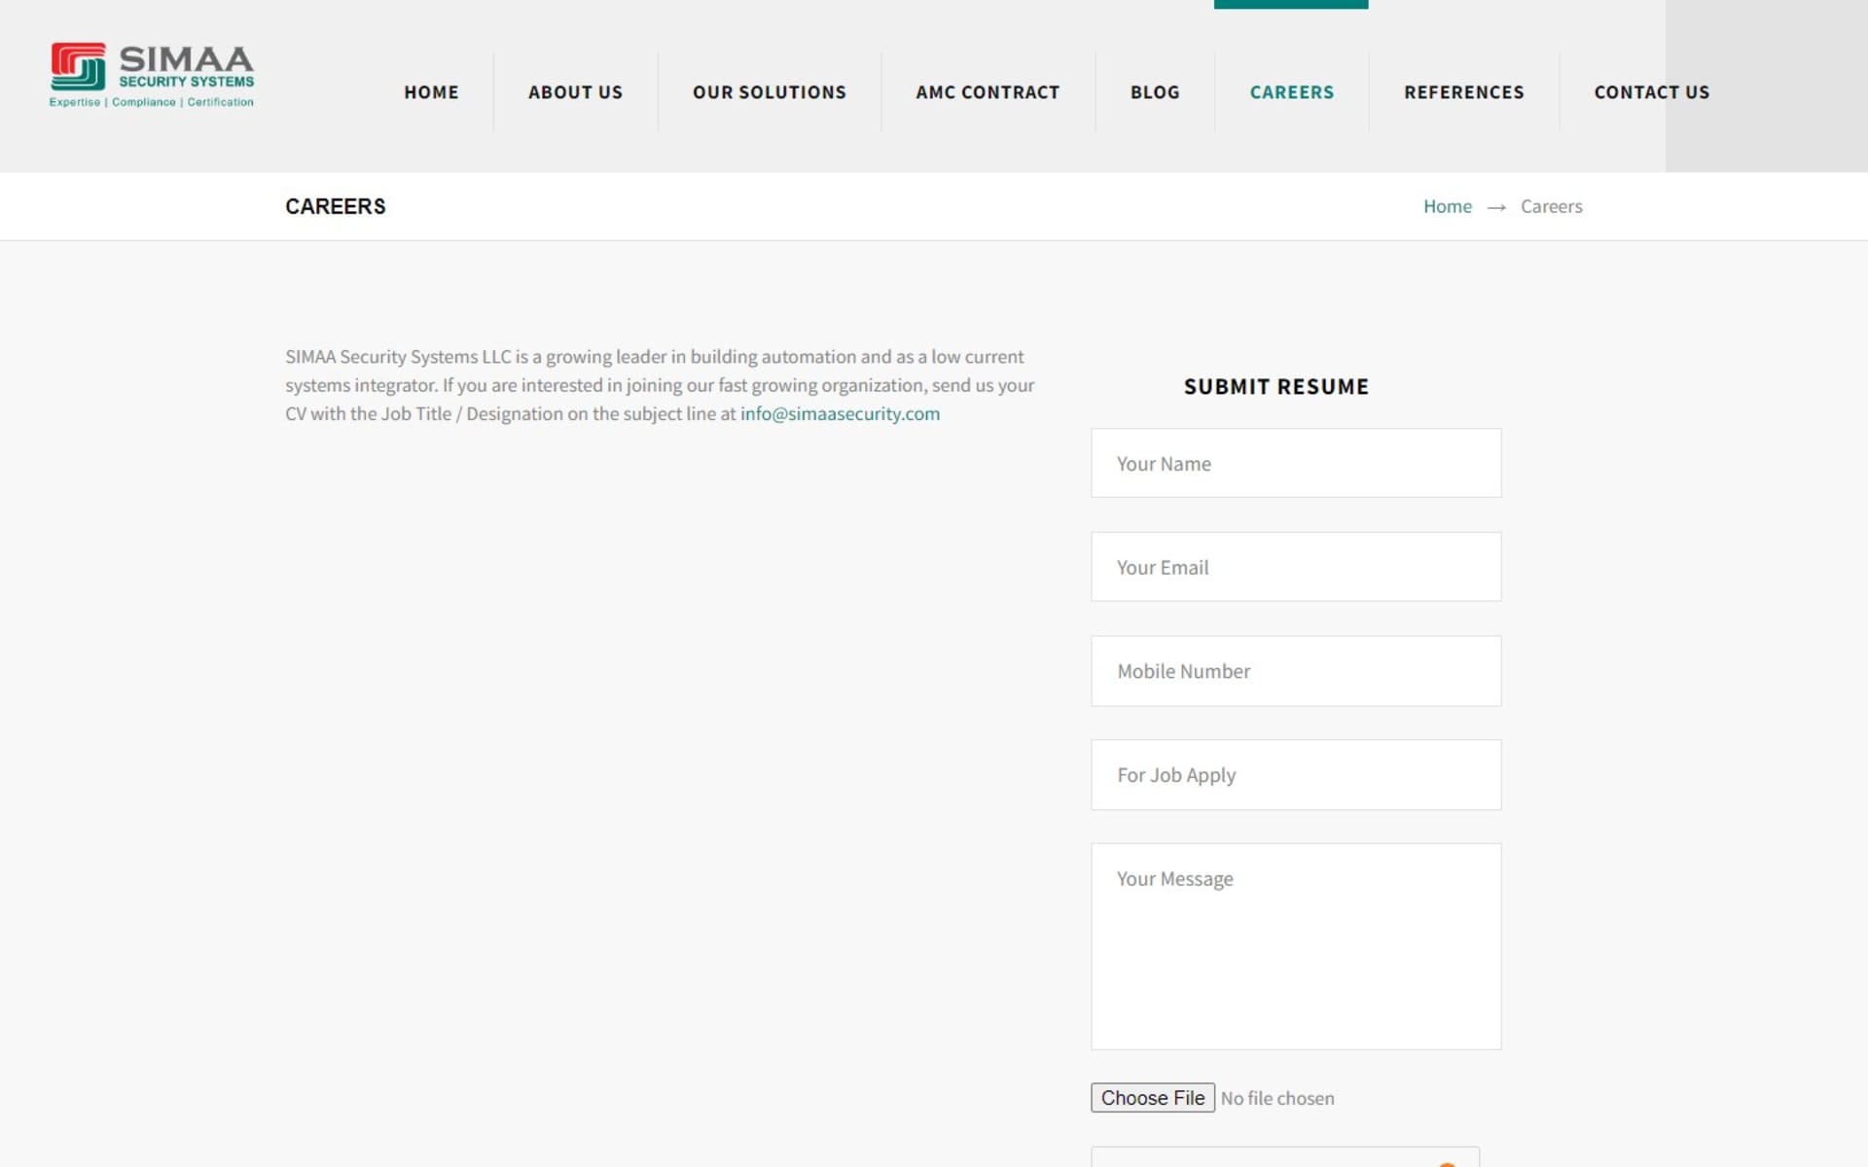1868x1167 pixels.
Task: Open the Contact Us page
Action: coord(1651,92)
